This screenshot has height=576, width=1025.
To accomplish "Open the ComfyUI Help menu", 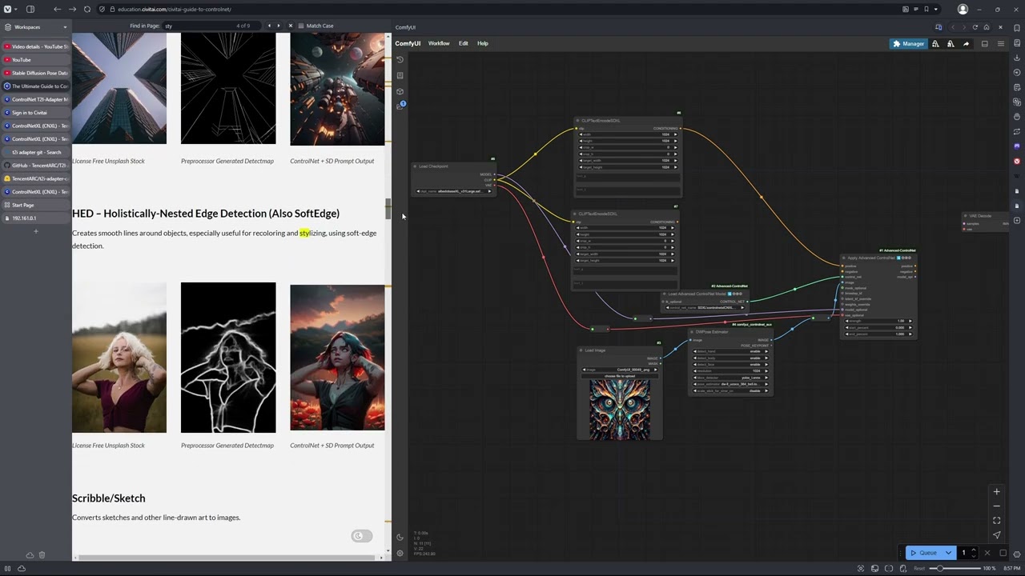I will point(483,43).
